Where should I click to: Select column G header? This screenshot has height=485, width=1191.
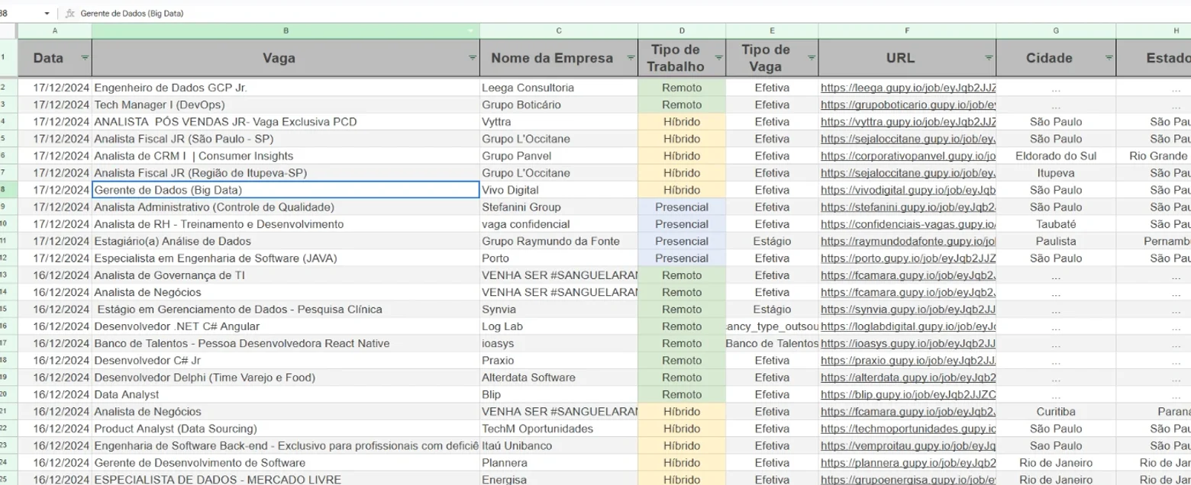(1056, 31)
